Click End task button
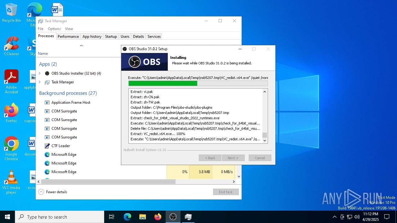Screen dimensions: 397x223 226,192
